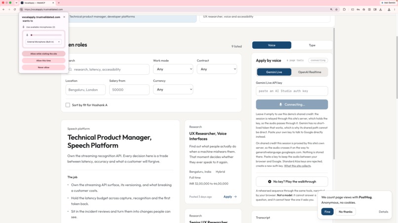Screen dimensions: 398x223
Task: Open the Currency dropdown
Action: 173,90
